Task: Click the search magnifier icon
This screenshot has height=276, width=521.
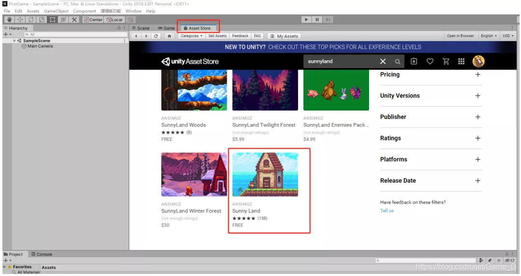Action: (398, 61)
